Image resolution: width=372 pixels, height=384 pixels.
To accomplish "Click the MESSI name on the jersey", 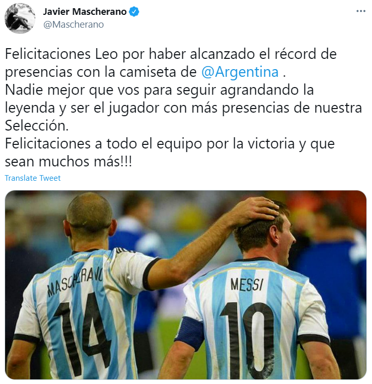I will pos(247,285).
